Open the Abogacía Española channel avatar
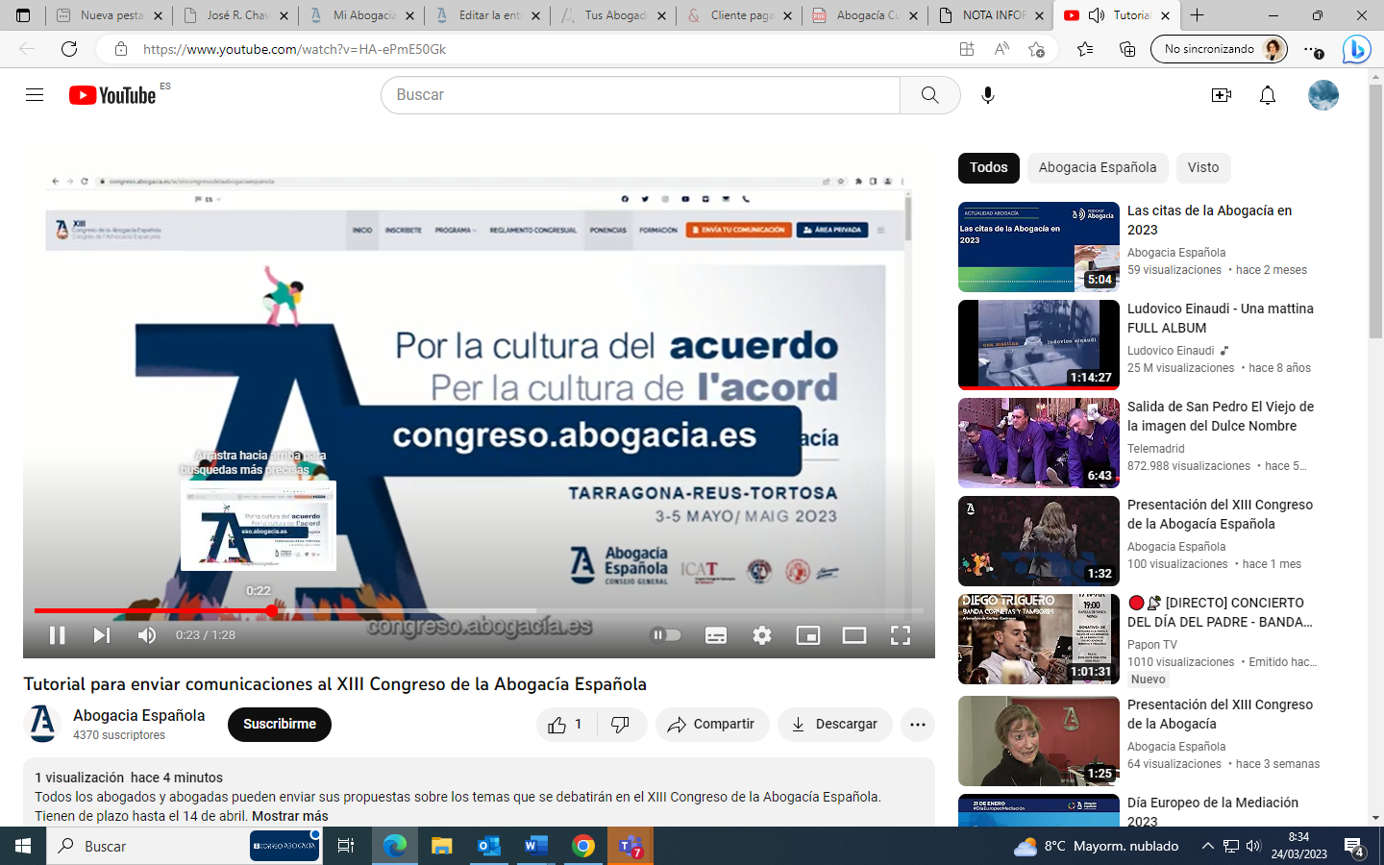This screenshot has height=865, width=1384. (x=42, y=724)
